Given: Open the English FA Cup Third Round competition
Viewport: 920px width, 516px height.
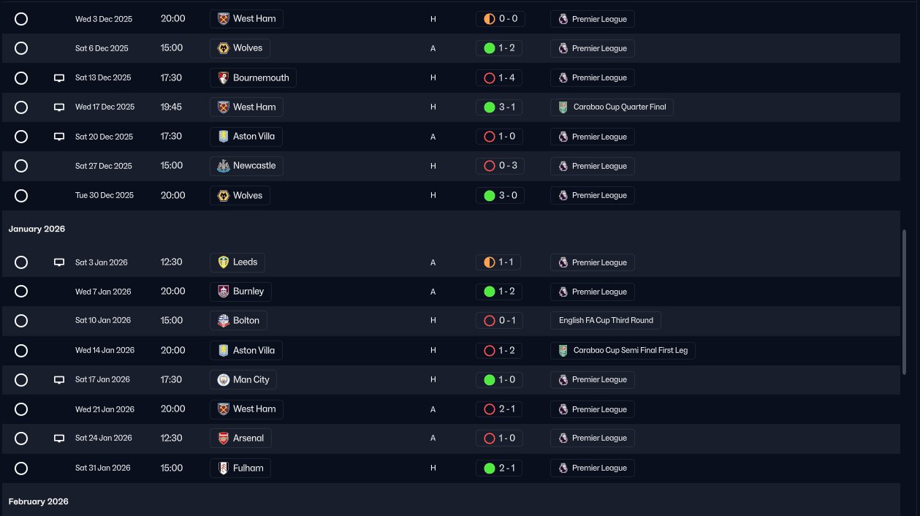Looking at the screenshot, I should tap(606, 321).
